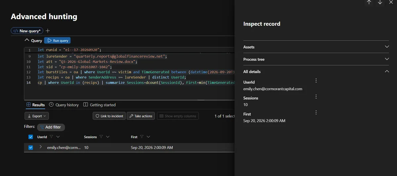
Task: Click Take actions button
Action: click(x=141, y=116)
